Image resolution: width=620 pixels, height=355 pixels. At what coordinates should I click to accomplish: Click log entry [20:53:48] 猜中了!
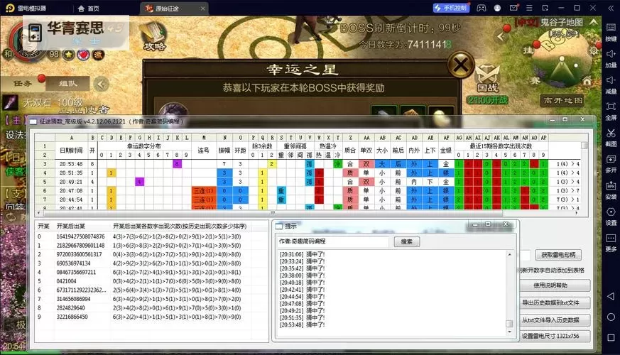click(x=302, y=325)
